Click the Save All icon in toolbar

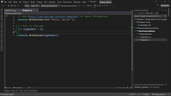15,6
